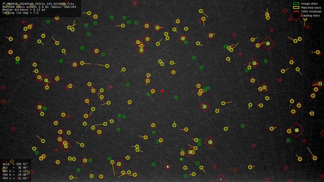Click the FOV h 19.95° readout
This screenshot has height=182, width=324.
(x=15, y=175)
